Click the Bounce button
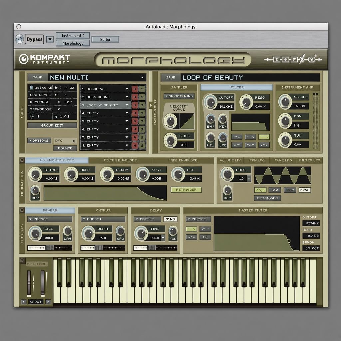This screenshot has width=341, height=341. click(x=65, y=148)
